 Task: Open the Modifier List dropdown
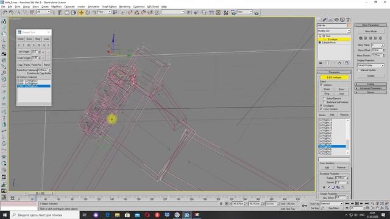[x=334, y=31]
